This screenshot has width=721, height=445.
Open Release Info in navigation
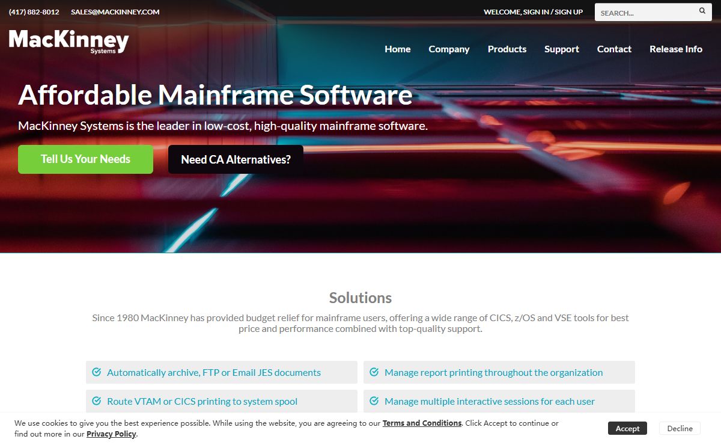[676, 49]
